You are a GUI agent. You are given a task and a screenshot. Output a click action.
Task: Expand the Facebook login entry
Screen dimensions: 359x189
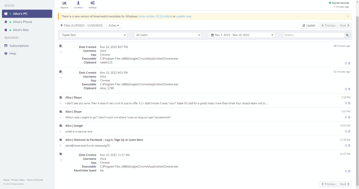(61, 146)
